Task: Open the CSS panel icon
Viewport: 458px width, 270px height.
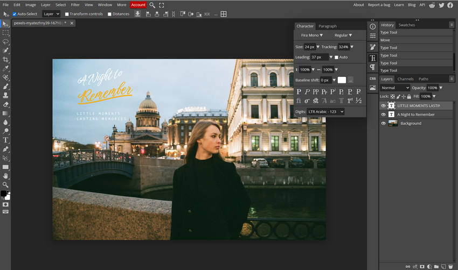Action: point(373,79)
